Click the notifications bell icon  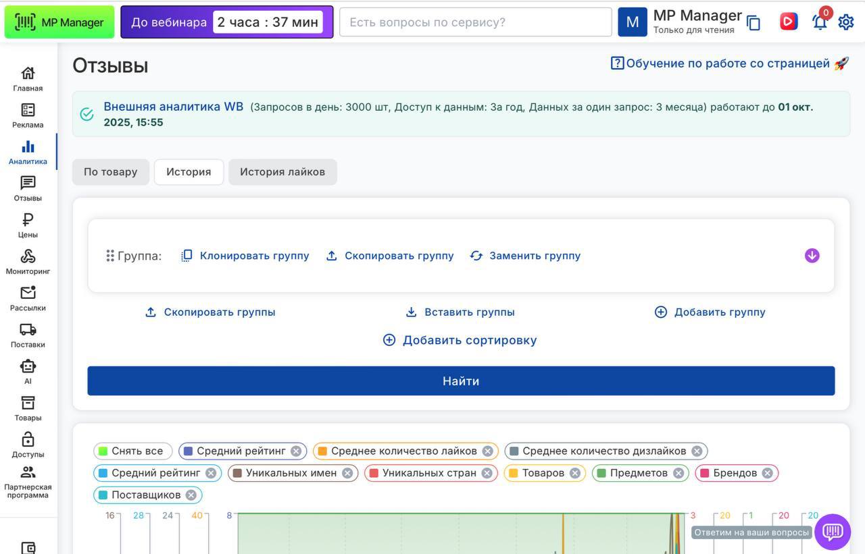[820, 22]
